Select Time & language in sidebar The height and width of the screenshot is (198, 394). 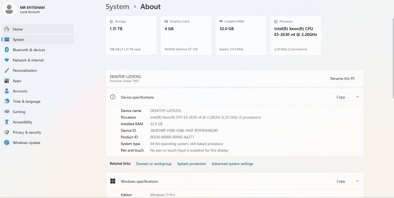pyautogui.click(x=27, y=101)
